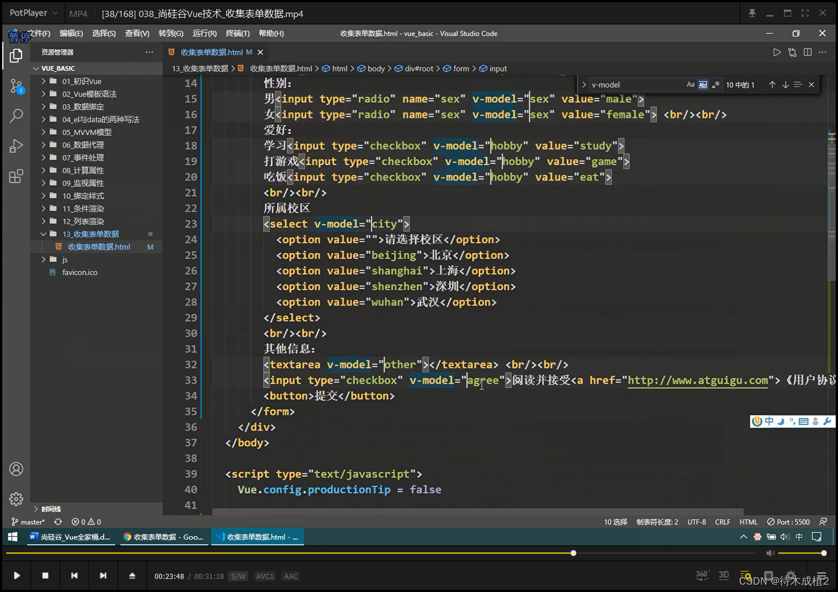The image size is (838, 592).
Task: Toggle Live Server Port 5500
Action: pyautogui.click(x=789, y=522)
